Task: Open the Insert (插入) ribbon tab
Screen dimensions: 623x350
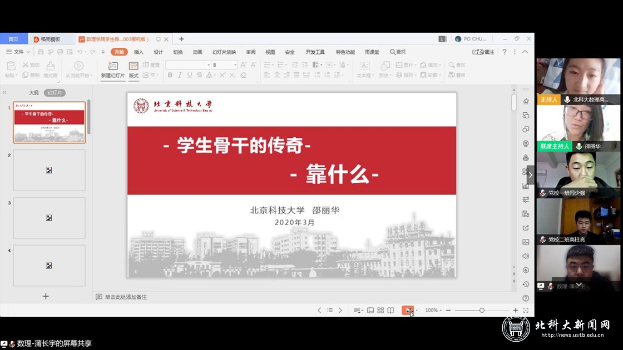Action: [139, 52]
